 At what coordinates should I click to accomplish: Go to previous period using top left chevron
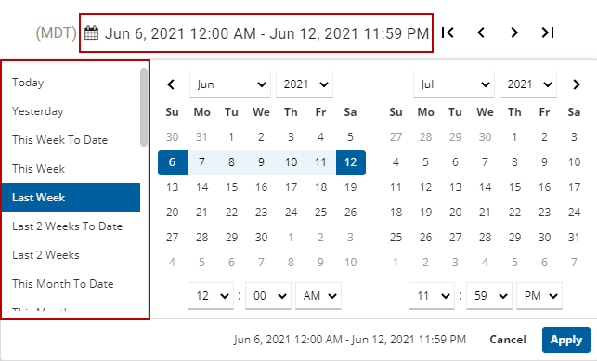[x=481, y=32]
